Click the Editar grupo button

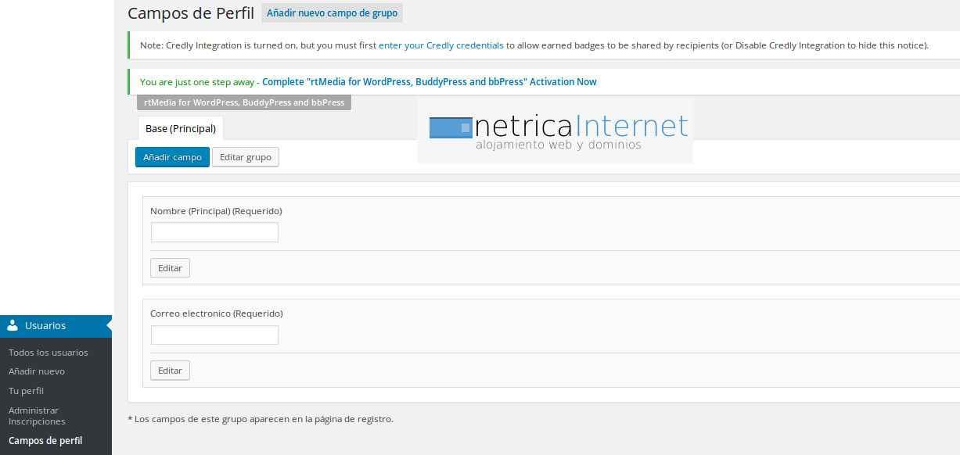[246, 157]
